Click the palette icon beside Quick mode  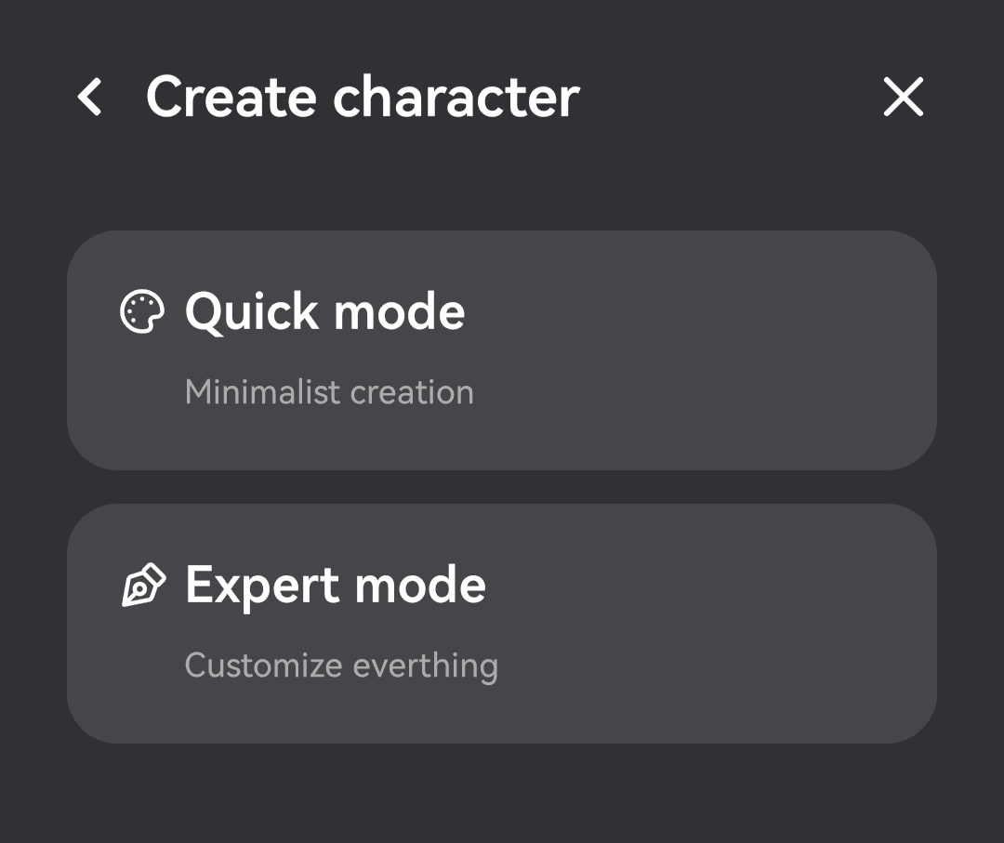pyautogui.click(x=142, y=312)
